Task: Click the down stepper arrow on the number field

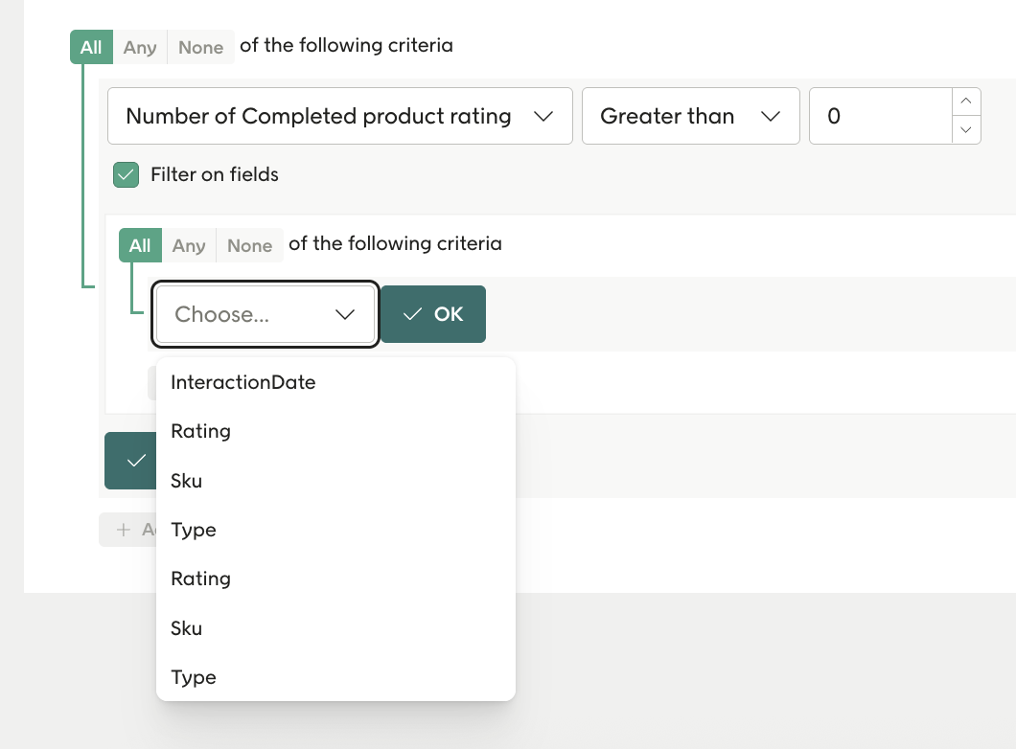Action: pos(966,131)
